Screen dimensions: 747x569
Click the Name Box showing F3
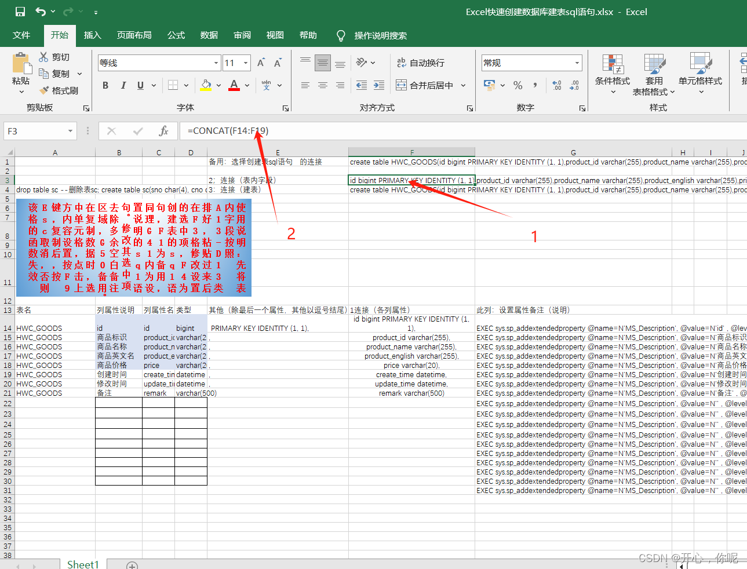(35, 131)
